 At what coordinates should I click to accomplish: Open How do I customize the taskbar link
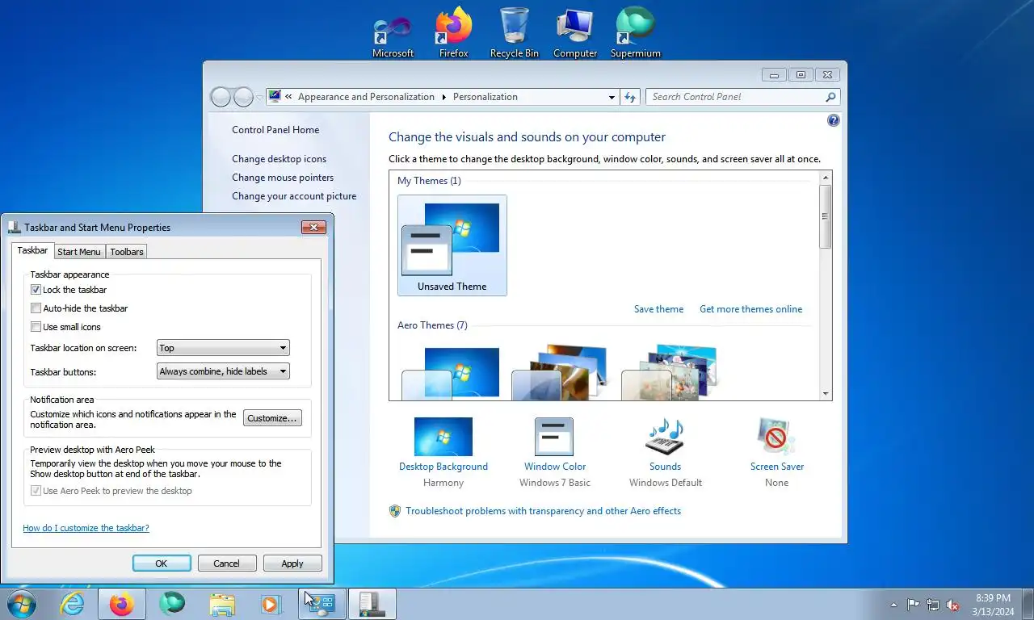(x=86, y=528)
